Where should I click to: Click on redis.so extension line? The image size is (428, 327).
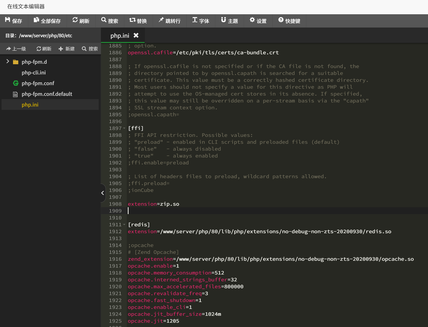coord(260,231)
